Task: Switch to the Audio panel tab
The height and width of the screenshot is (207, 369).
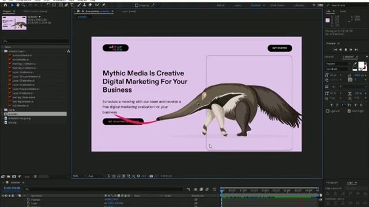Action: 343,11
